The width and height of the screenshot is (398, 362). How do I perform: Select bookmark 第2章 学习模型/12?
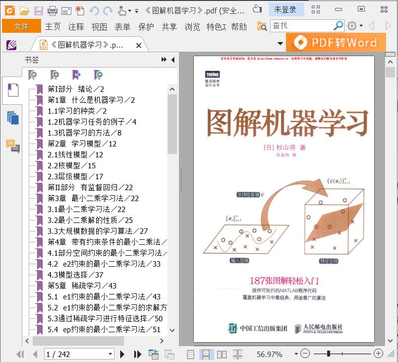coord(82,144)
